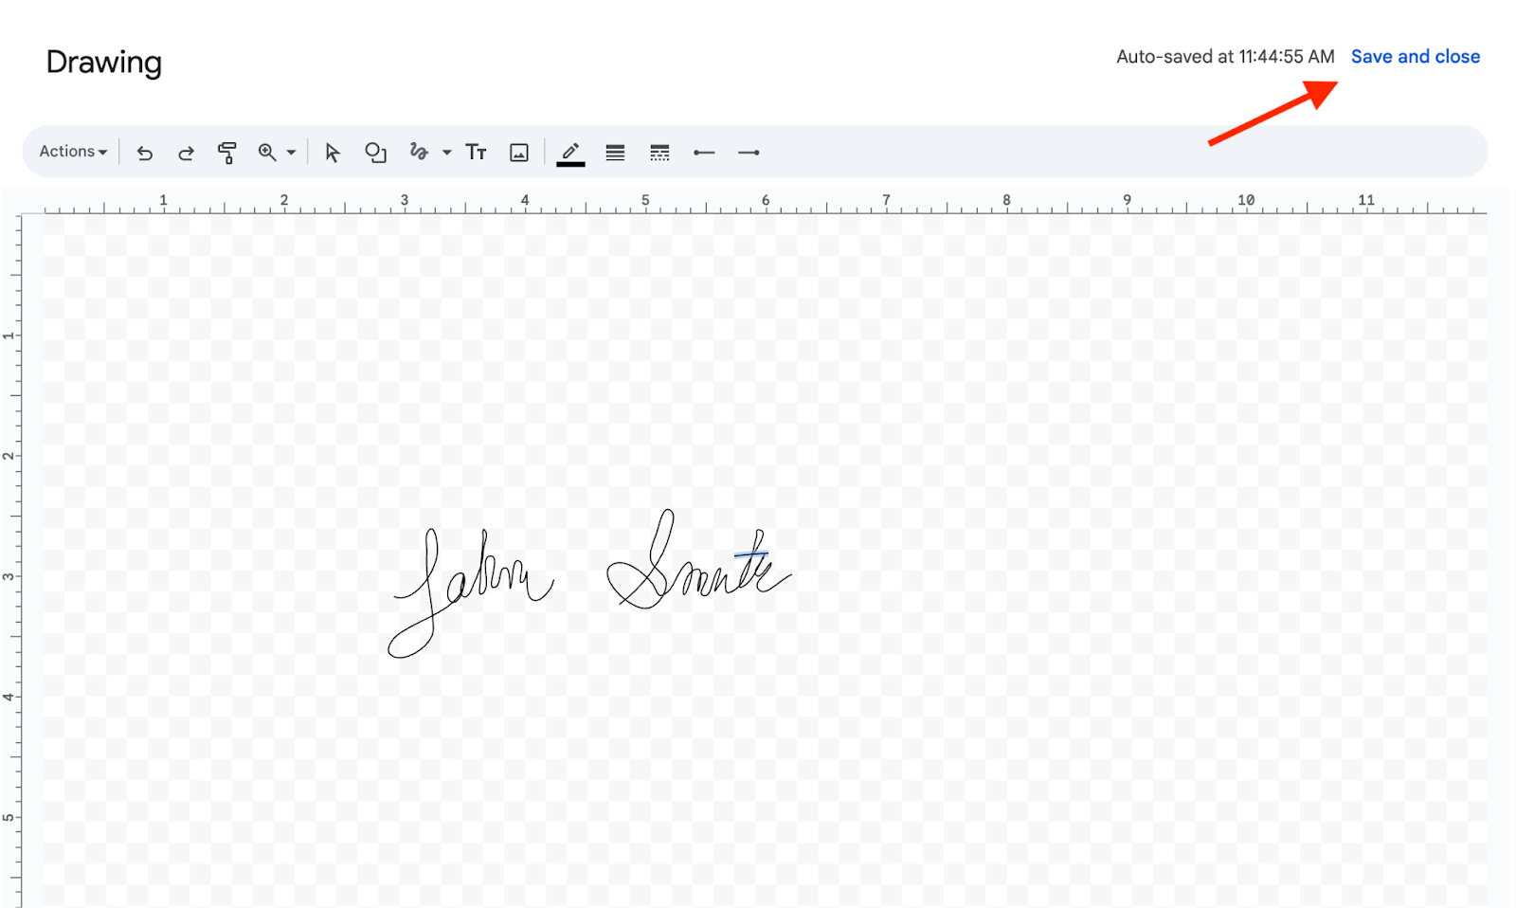Click the Undo arrow icon

(x=145, y=153)
